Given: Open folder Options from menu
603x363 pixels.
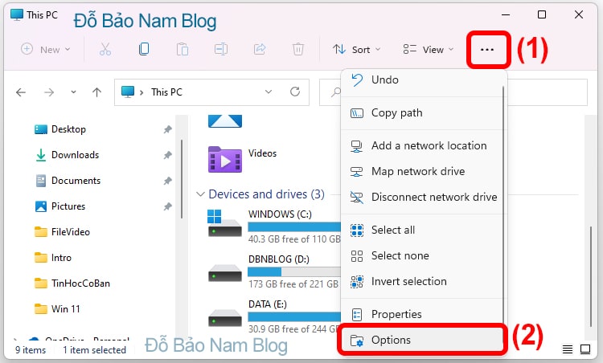Looking at the screenshot, I should point(422,340).
